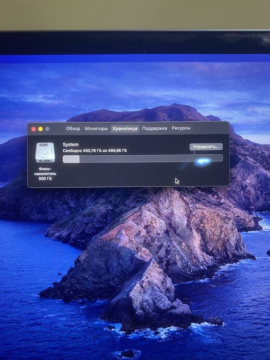This screenshot has height=360, width=270.
Task: Open the Мониторы tab
Action: point(96,129)
